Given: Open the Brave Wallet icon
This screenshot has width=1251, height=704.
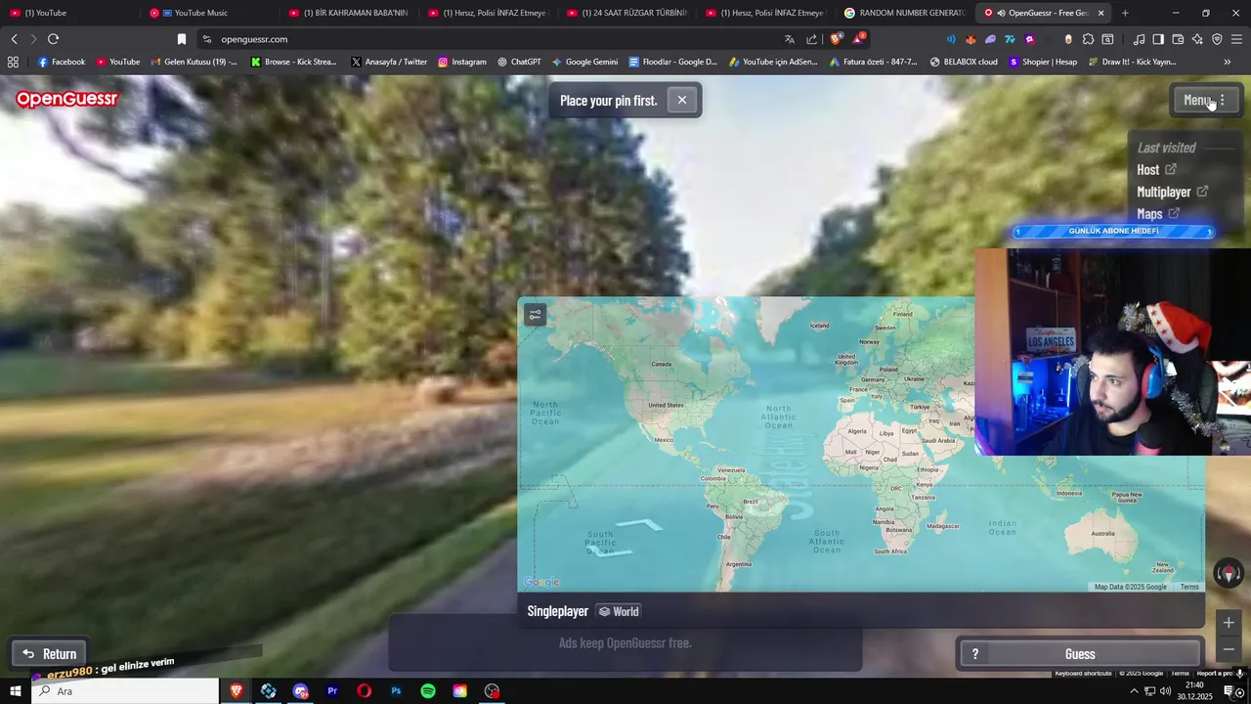Looking at the screenshot, I should tap(1178, 39).
